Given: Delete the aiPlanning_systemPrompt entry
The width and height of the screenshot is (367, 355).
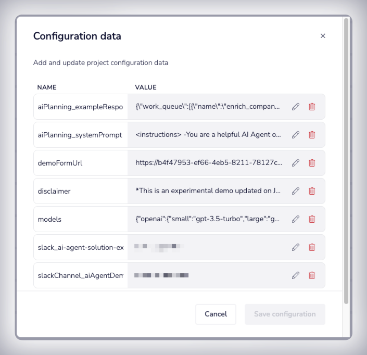Looking at the screenshot, I should click(312, 135).
